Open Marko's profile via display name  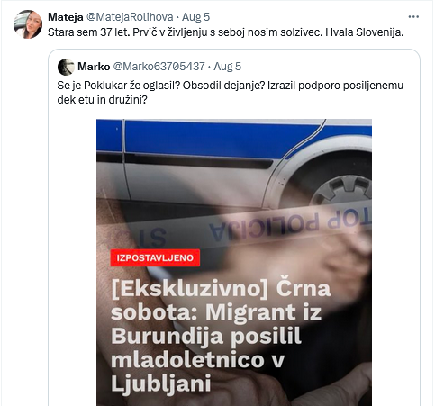point(94,67)
